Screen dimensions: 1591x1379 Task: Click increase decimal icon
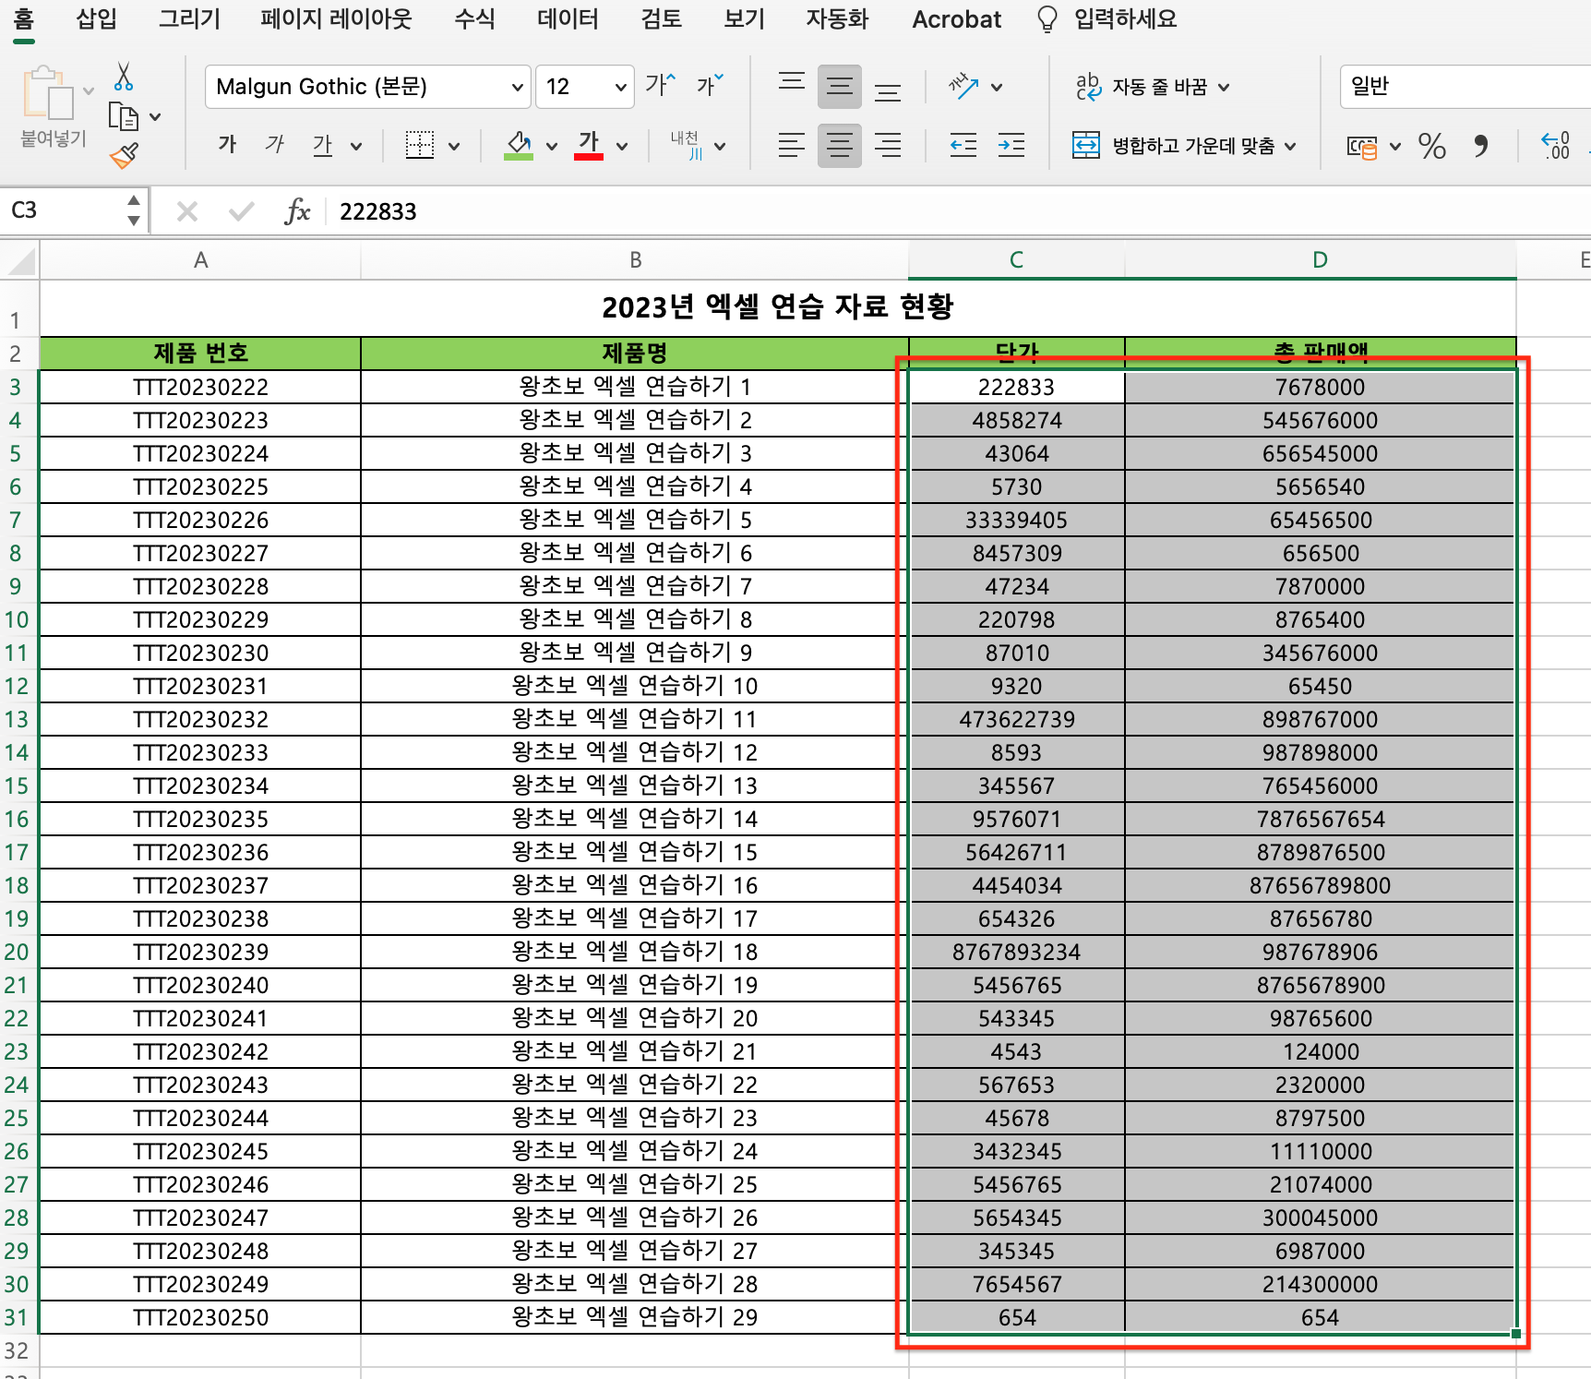pos(1555,146)
